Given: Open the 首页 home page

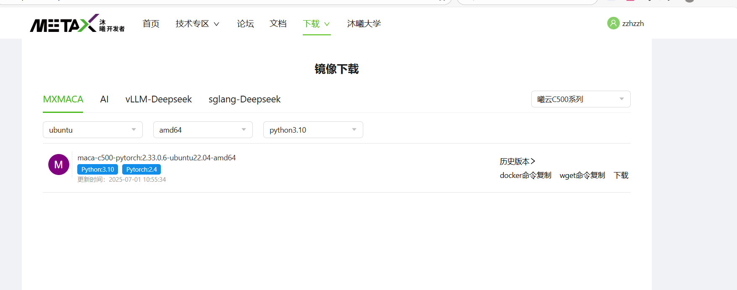Looking at the screenshot, I should click(151, 24).
